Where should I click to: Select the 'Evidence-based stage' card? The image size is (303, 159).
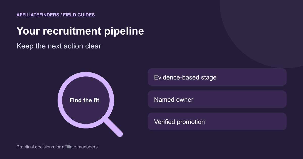pos(217,77)
